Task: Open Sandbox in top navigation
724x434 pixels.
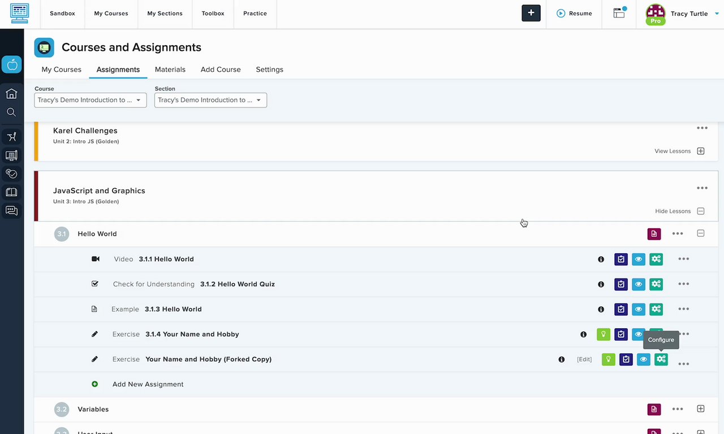Action: (62, 14)
